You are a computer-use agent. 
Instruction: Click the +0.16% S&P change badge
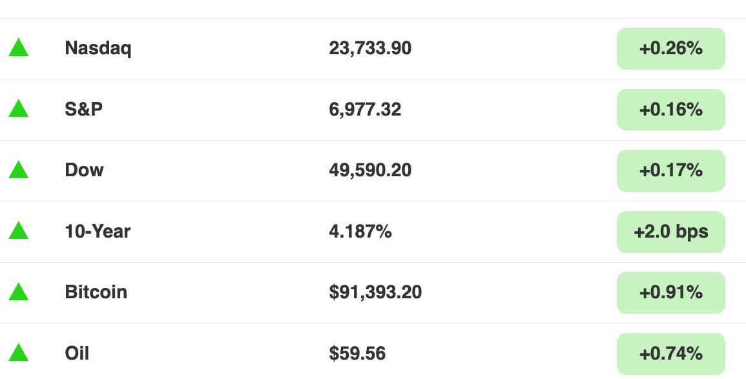[x=671, y=109]
